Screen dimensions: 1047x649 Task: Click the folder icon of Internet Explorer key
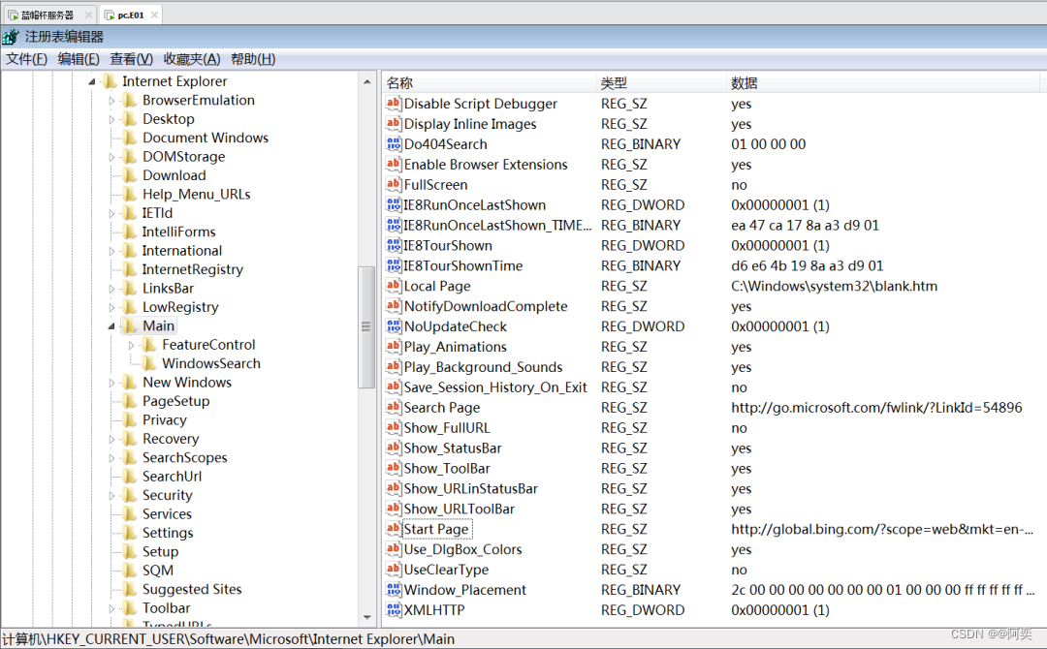click(111, 81)
